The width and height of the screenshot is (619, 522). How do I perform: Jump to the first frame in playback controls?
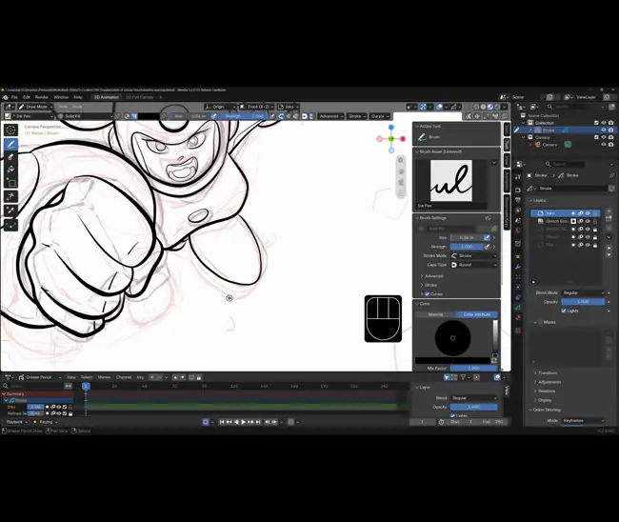point(222,422)
